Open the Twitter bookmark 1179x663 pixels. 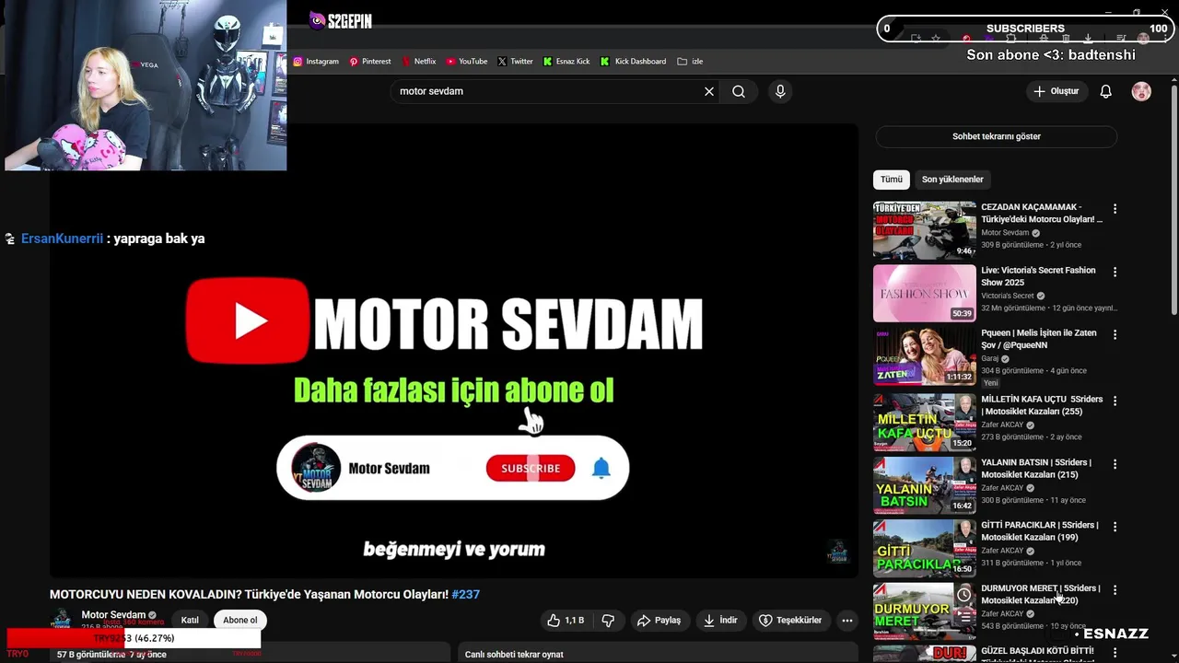point(515,62)
